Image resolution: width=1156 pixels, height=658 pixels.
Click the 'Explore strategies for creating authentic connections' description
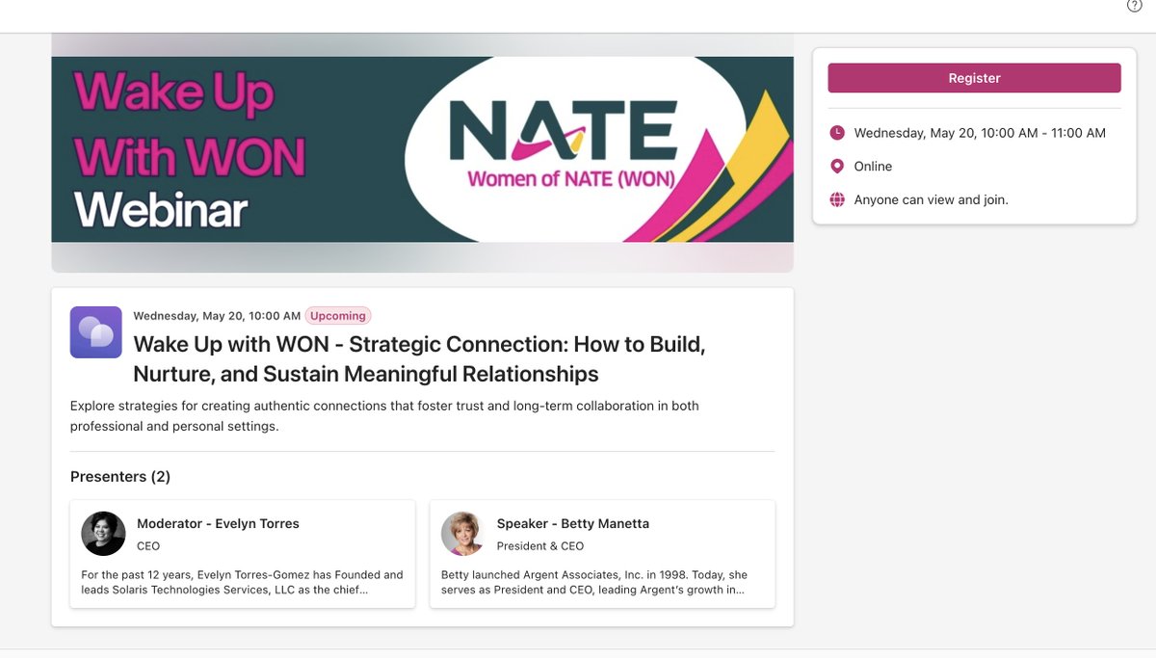pyautogui.click(x=384, y=416)
